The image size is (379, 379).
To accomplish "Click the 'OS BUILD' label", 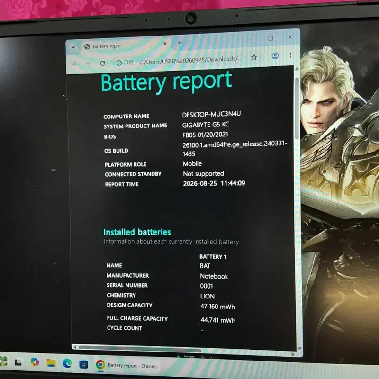I will pos(116,151).
